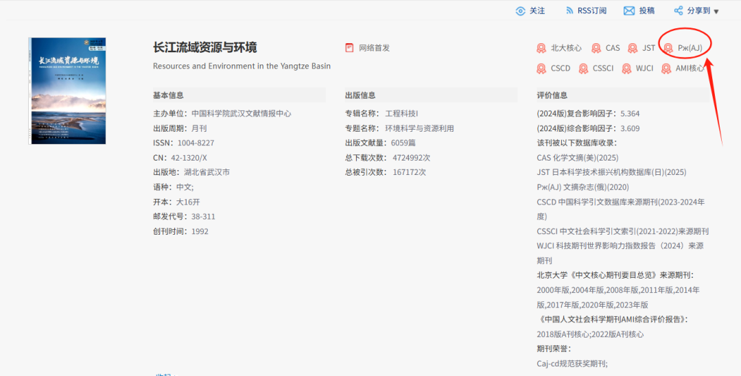This screenshot has width=741, height=376.
Task: Expand the 分享到 dropdown arrow
Action: [716, 12]
